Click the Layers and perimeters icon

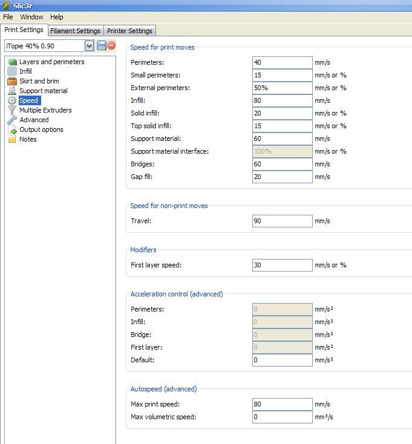click(12, 62)
